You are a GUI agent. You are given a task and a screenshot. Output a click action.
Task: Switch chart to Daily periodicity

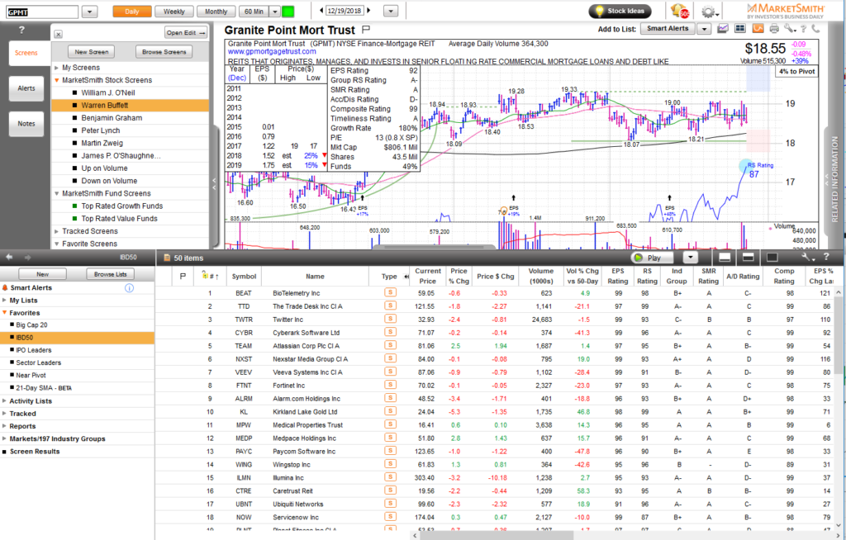tap(131, 12)
